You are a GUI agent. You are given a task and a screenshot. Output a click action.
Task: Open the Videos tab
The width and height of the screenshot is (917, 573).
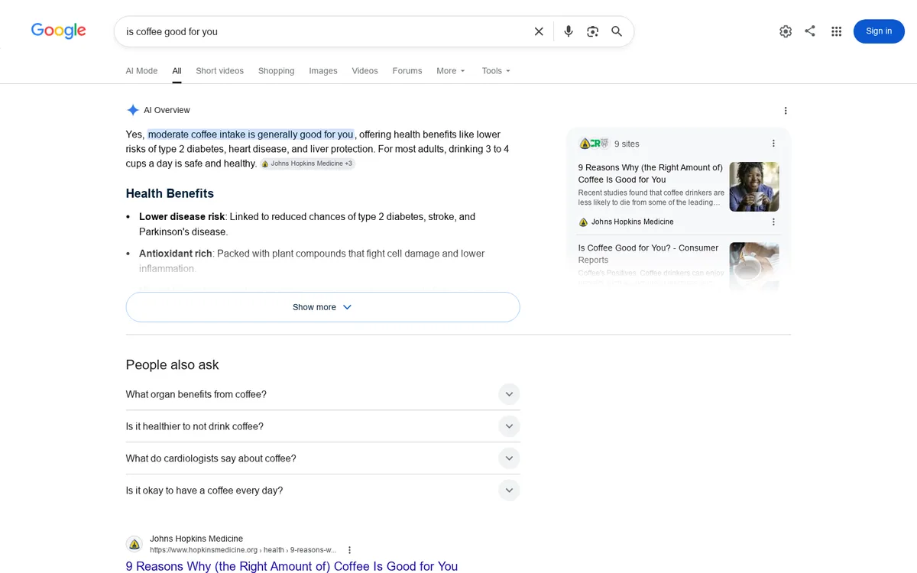365,71
